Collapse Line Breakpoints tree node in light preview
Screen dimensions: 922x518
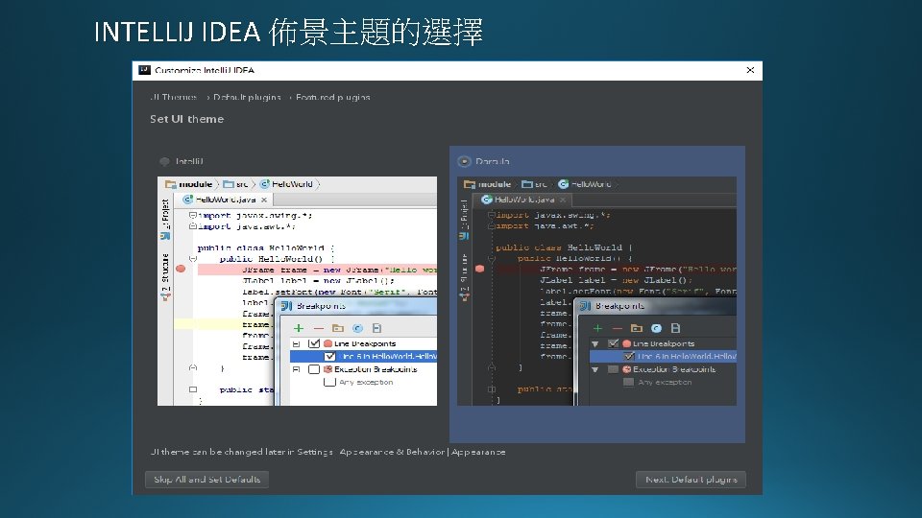pos(297,343)
